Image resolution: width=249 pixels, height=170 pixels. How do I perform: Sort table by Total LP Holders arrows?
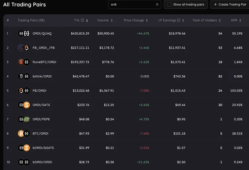pos(220,20)
